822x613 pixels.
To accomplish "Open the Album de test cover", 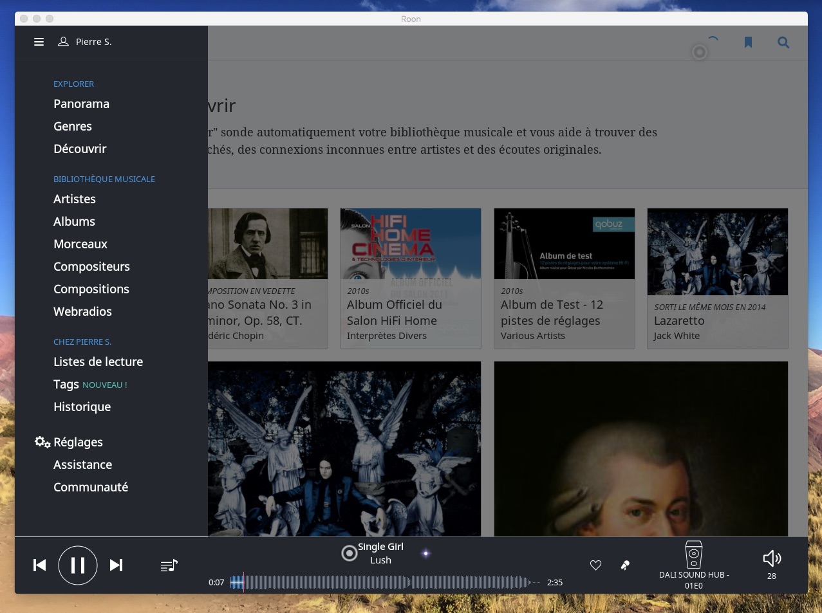I will 565,244.
